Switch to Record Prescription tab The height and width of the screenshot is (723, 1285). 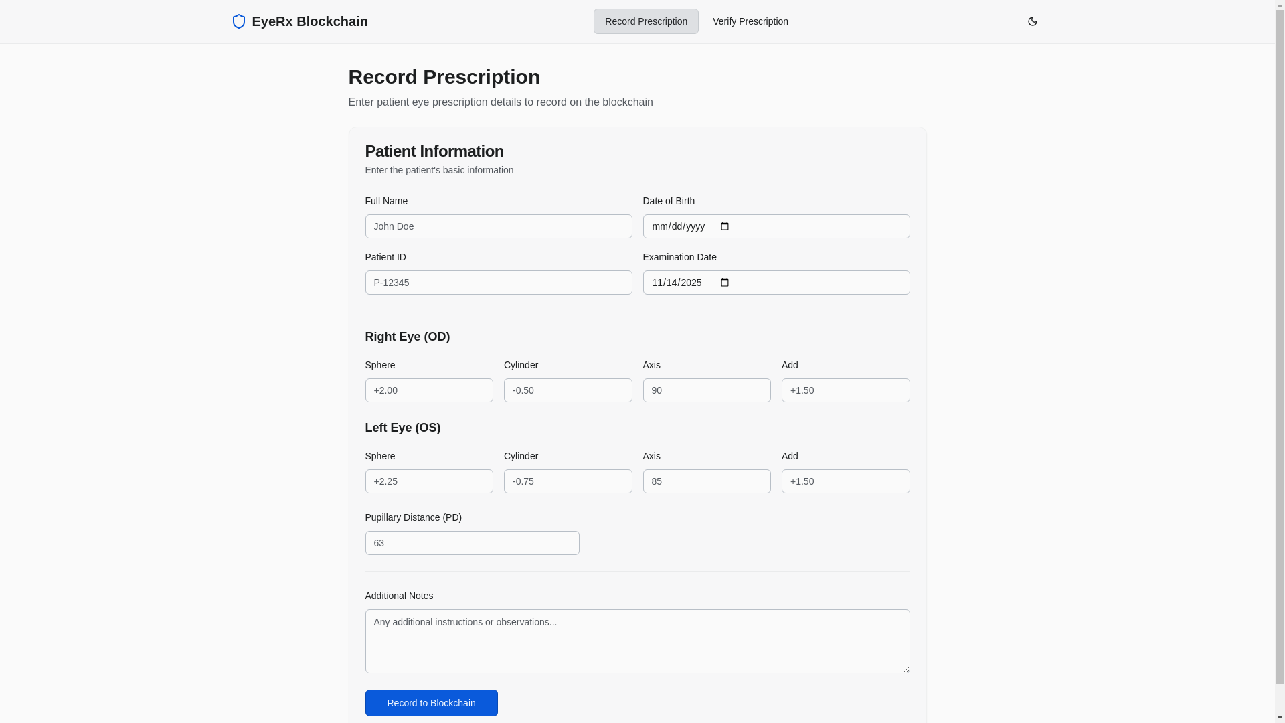tap(646, 21)
